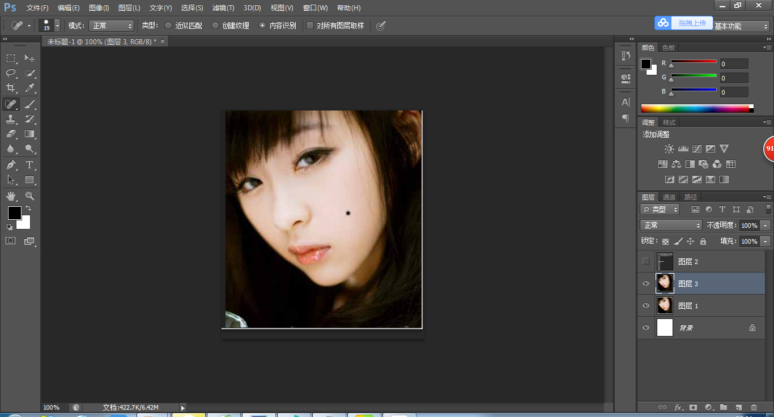This screenshot has width=774, height=417.
Task: Open layer blend mode 正常 dropdown
Action: 671,225
